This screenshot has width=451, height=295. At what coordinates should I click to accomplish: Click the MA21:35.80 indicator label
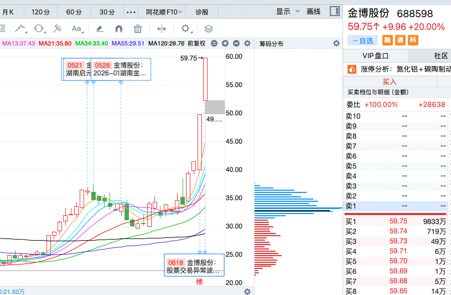pos(55,43)
